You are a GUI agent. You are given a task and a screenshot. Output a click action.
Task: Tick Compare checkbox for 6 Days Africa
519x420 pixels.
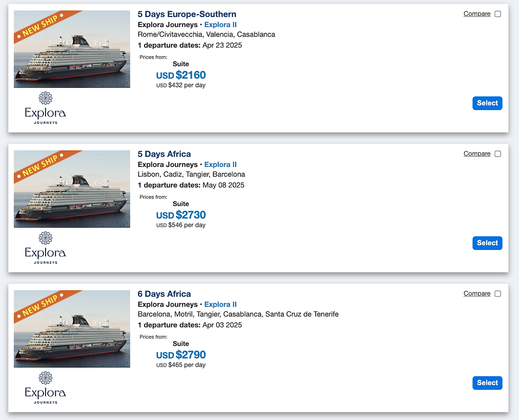[498, 294]
